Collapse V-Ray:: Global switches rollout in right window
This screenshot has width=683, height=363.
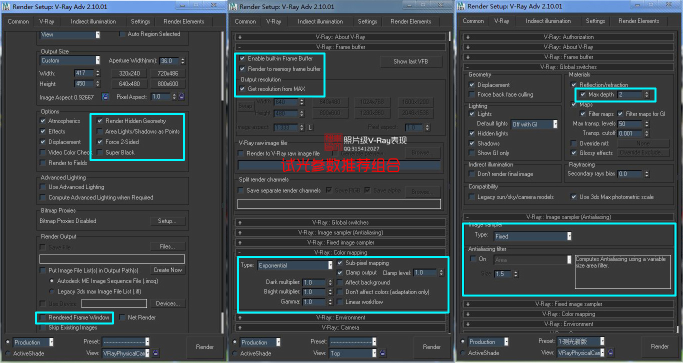click(x=568, y=67)
